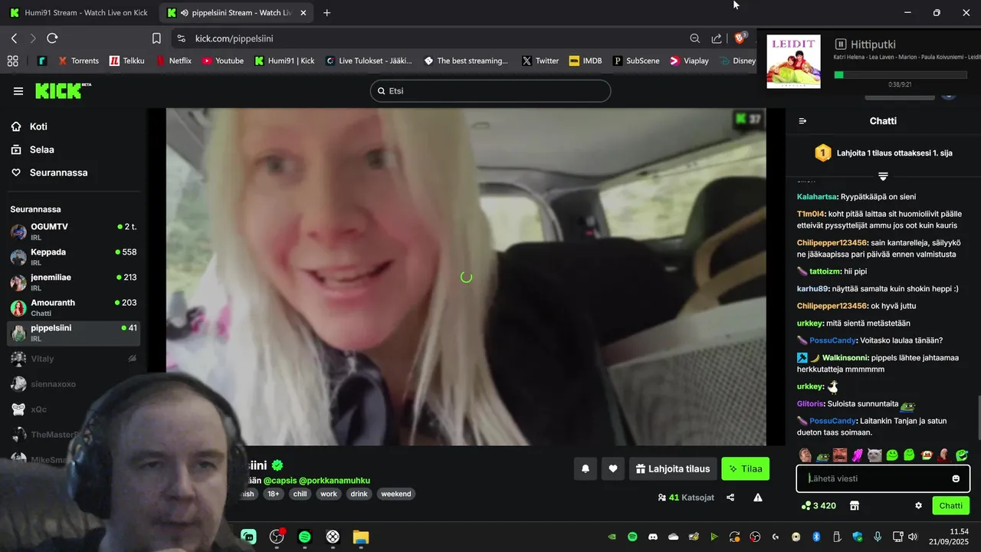Insert the crying cat emote

(874, 455)
